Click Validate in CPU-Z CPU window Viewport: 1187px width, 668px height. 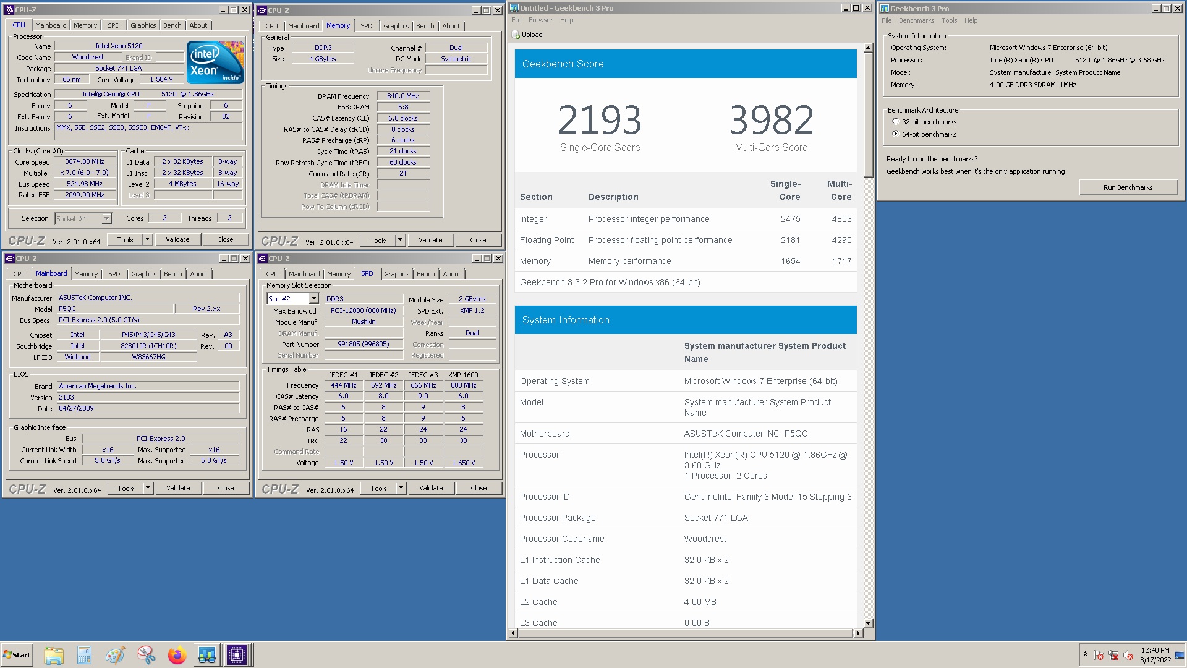tap(177, 239)
